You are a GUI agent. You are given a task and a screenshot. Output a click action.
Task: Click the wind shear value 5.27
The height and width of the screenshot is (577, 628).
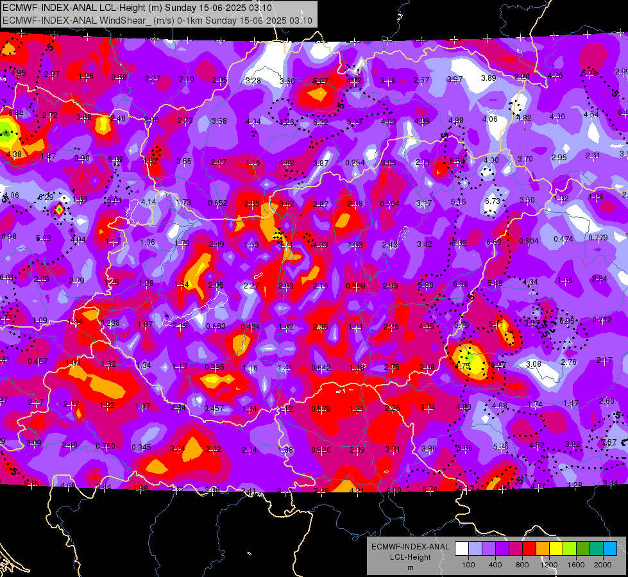[x=320, y=81]
